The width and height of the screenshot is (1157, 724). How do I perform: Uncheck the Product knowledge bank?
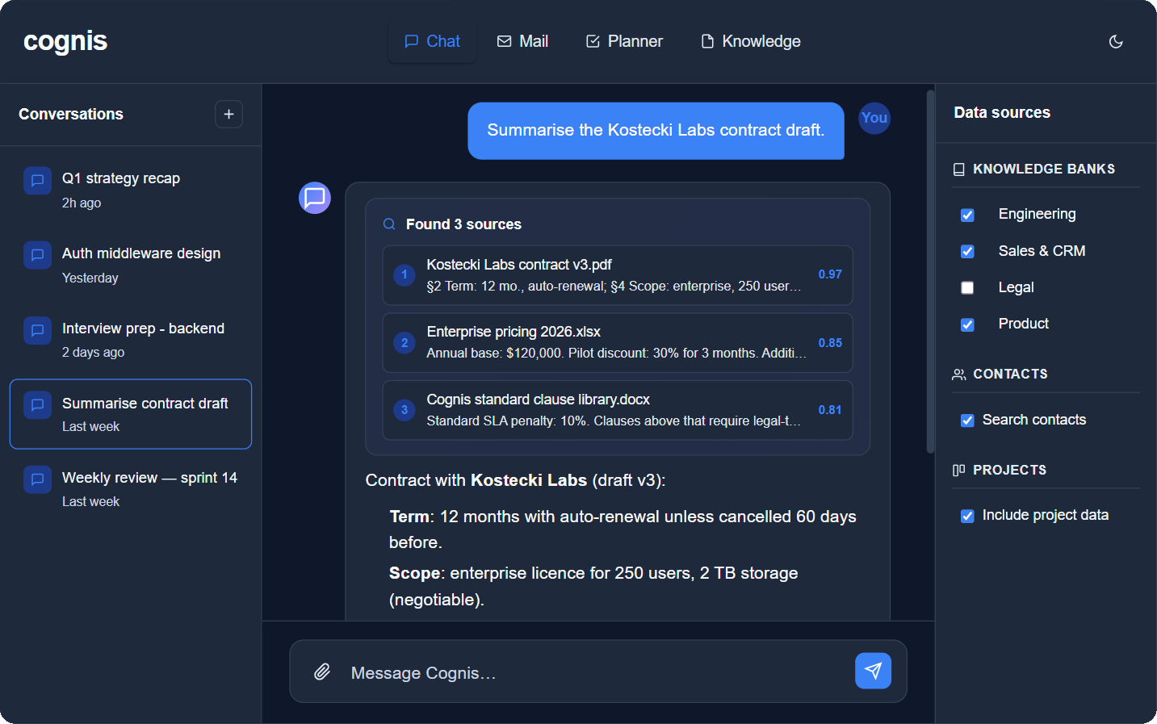click(x=967, y=324)
